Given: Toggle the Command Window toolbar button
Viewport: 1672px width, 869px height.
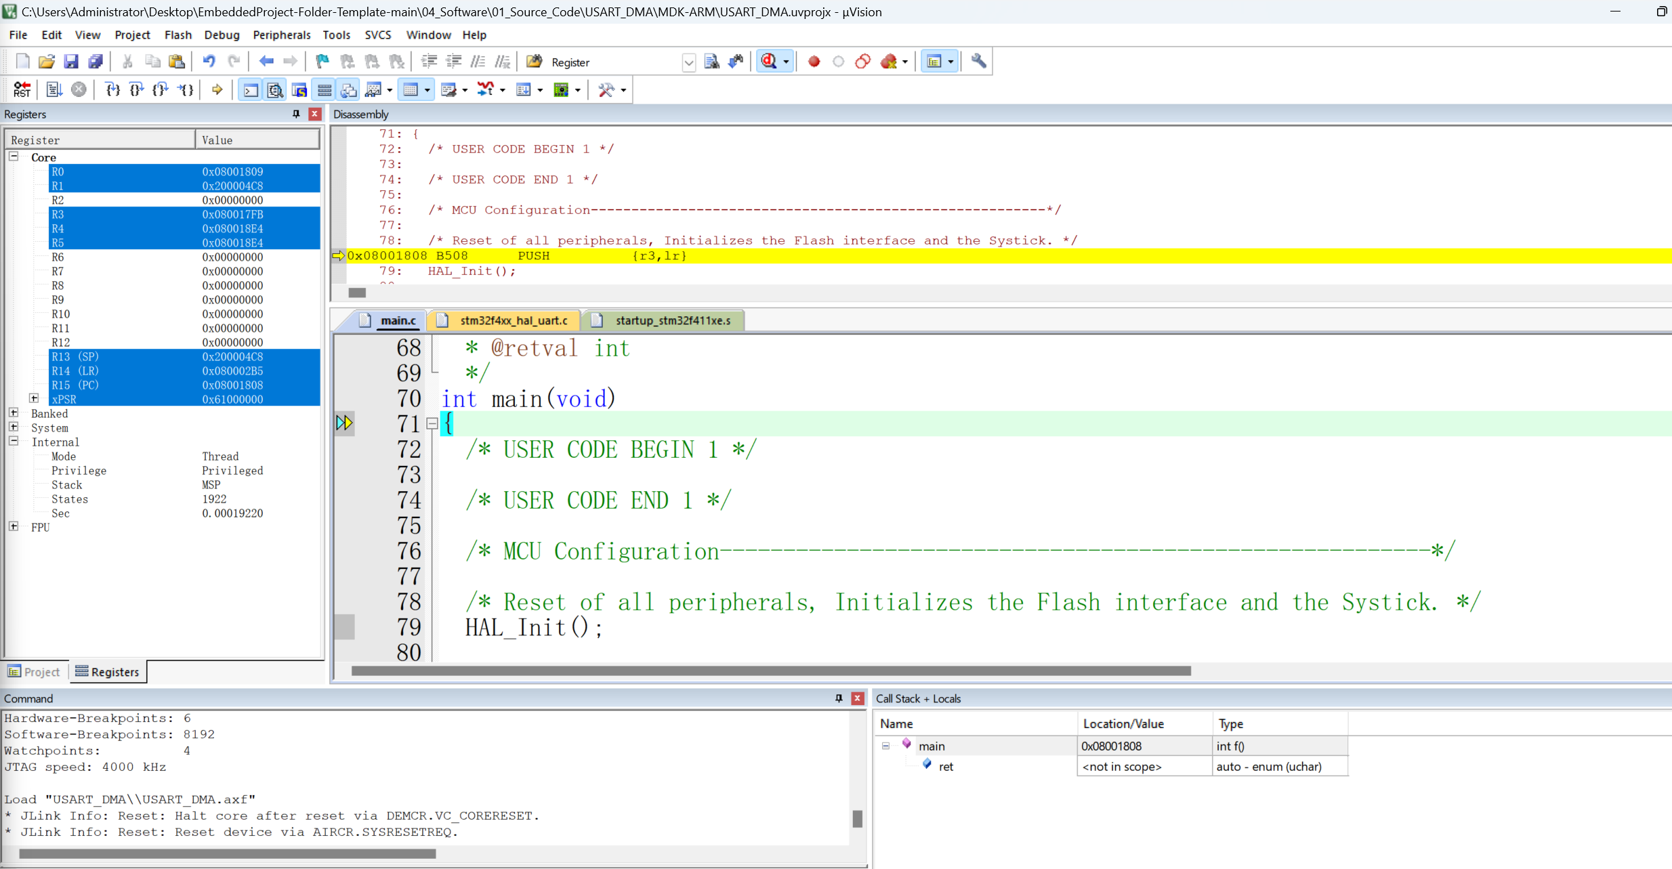Looking at the screenshot, I should [251, 89].
